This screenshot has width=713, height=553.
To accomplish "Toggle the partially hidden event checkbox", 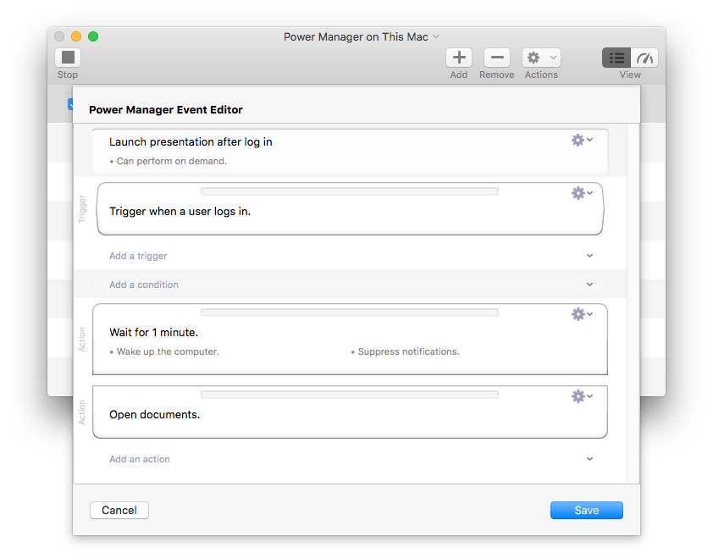I will click(x=70, y=104).
